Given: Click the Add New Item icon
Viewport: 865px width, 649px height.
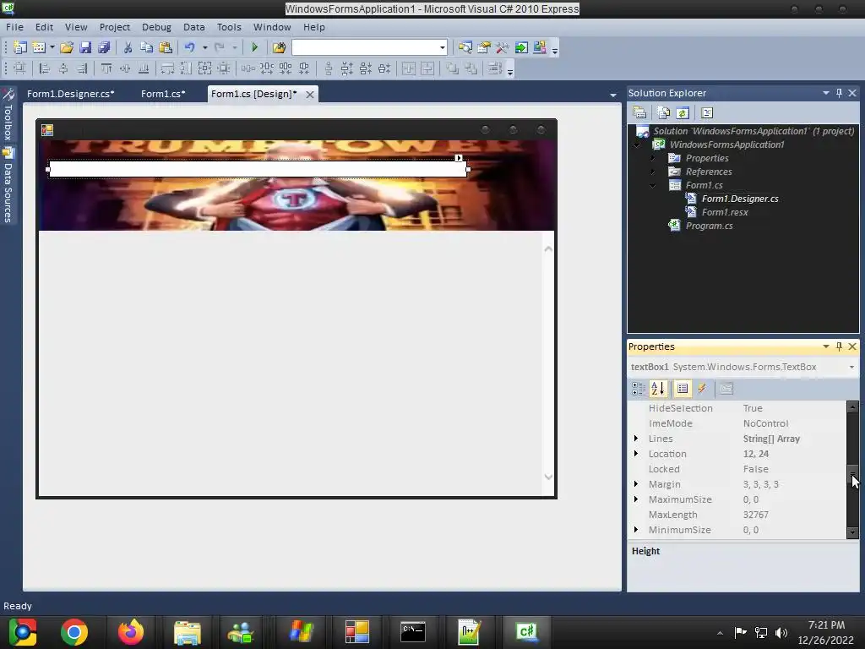Looking at the screenshot, I should (x=39, y=47).
